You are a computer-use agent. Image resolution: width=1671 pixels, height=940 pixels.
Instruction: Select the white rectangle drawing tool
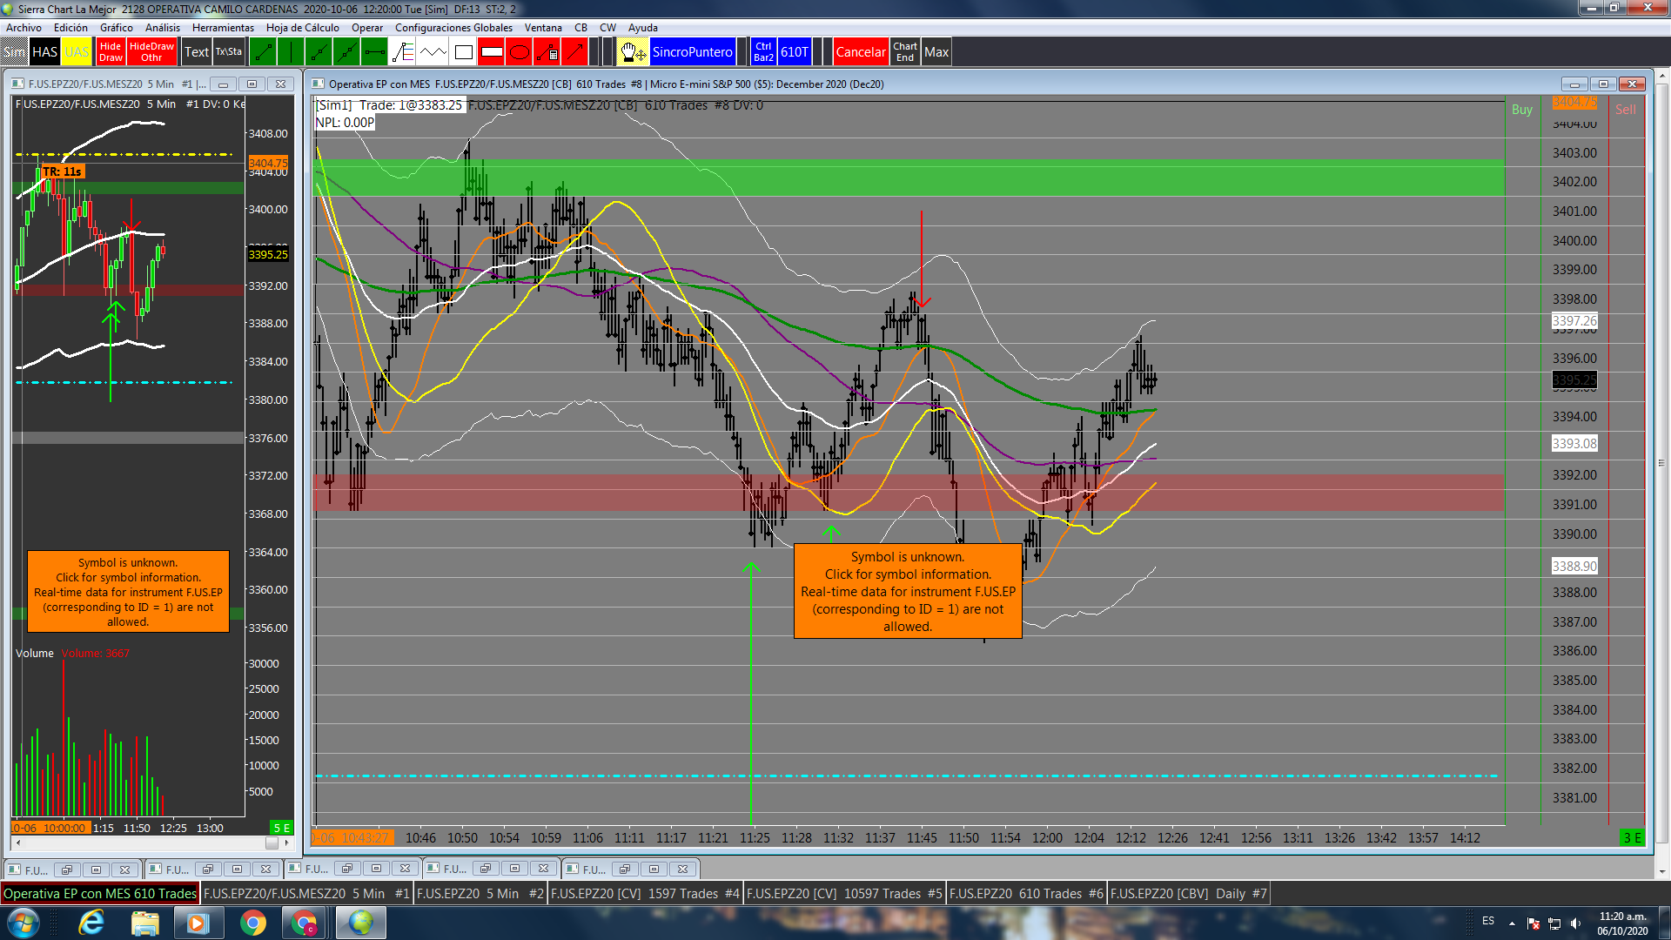point(464,52)
